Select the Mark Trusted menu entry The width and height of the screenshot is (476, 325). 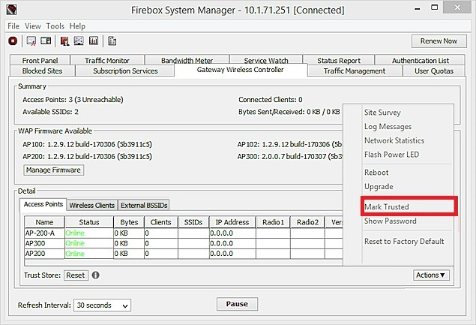(x=387, y=206)
